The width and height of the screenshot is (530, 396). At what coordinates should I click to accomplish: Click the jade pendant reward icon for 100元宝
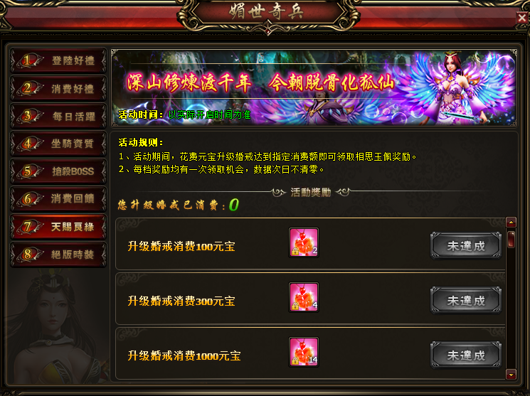304,242
